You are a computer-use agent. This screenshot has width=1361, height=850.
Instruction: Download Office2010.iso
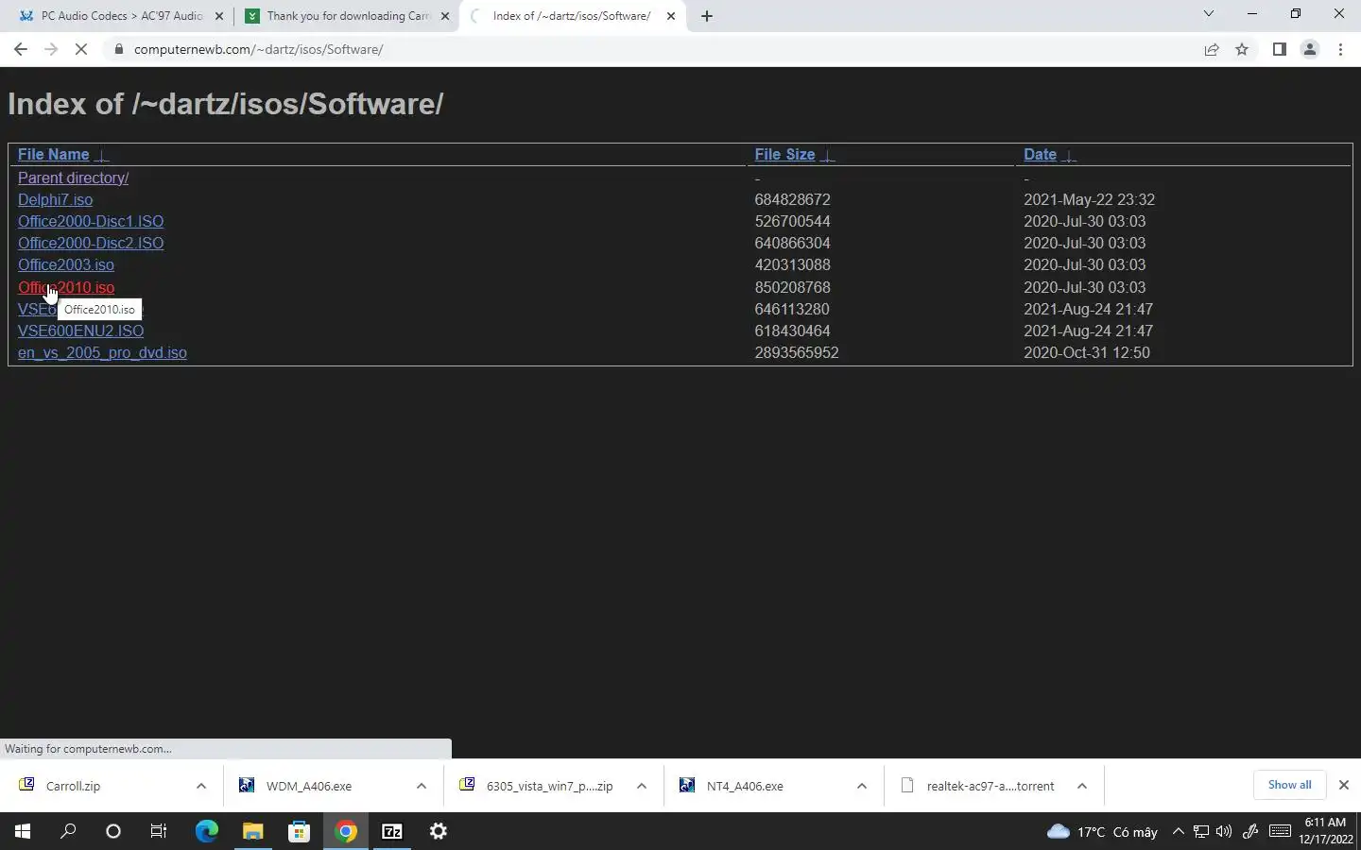(x=66, y=287)
